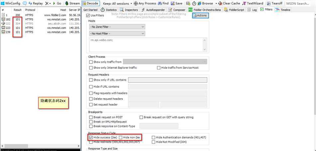Enable Break on XMLHttpRequest
This screenshot has height=151, width=316.
tap(91, 121)
